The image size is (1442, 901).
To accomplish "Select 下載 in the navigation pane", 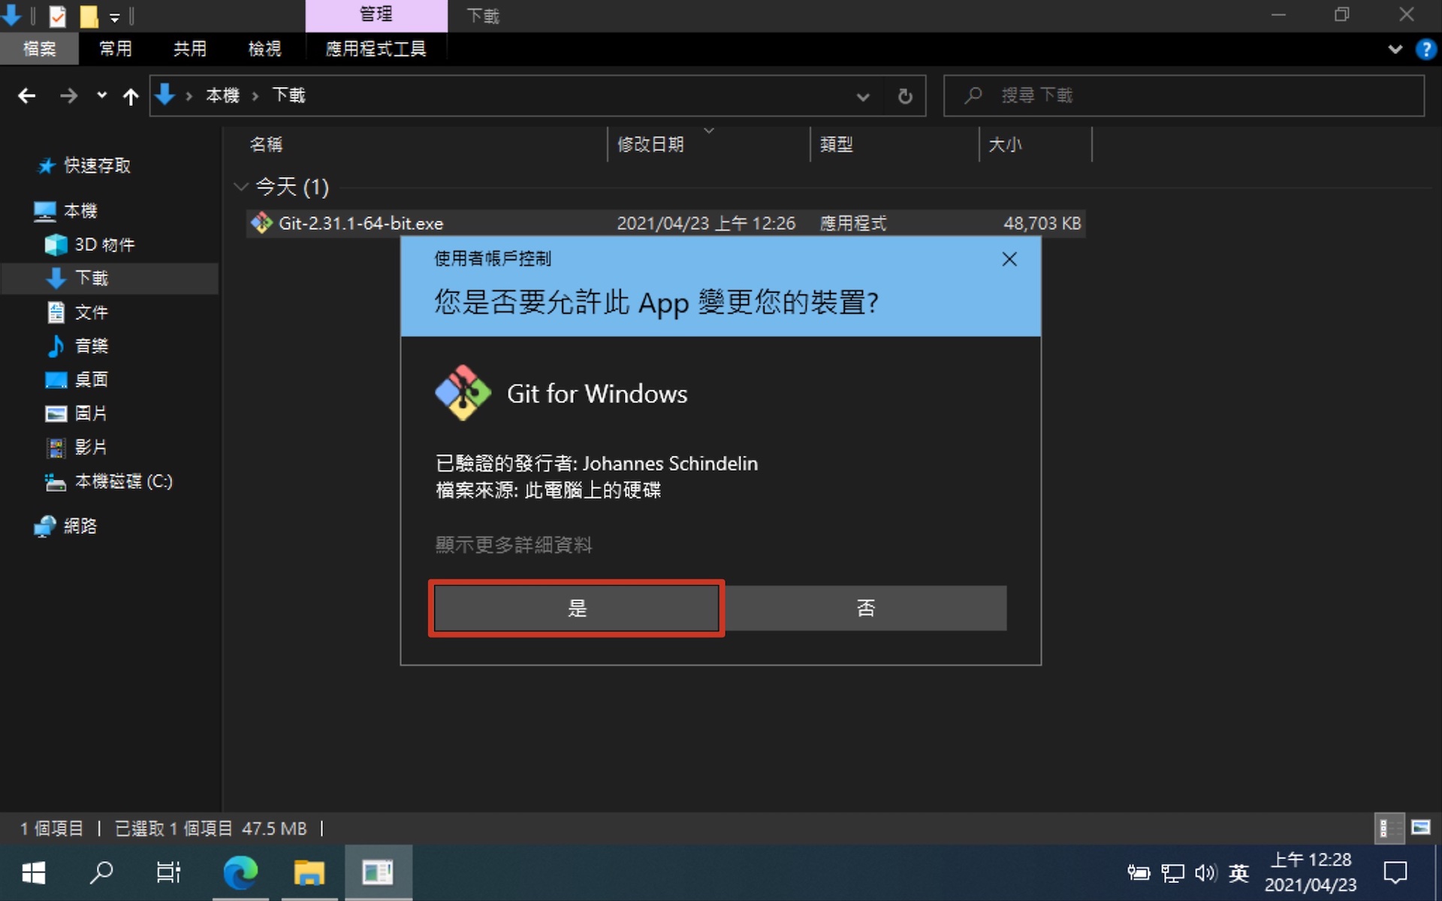I will click(92, 279).
